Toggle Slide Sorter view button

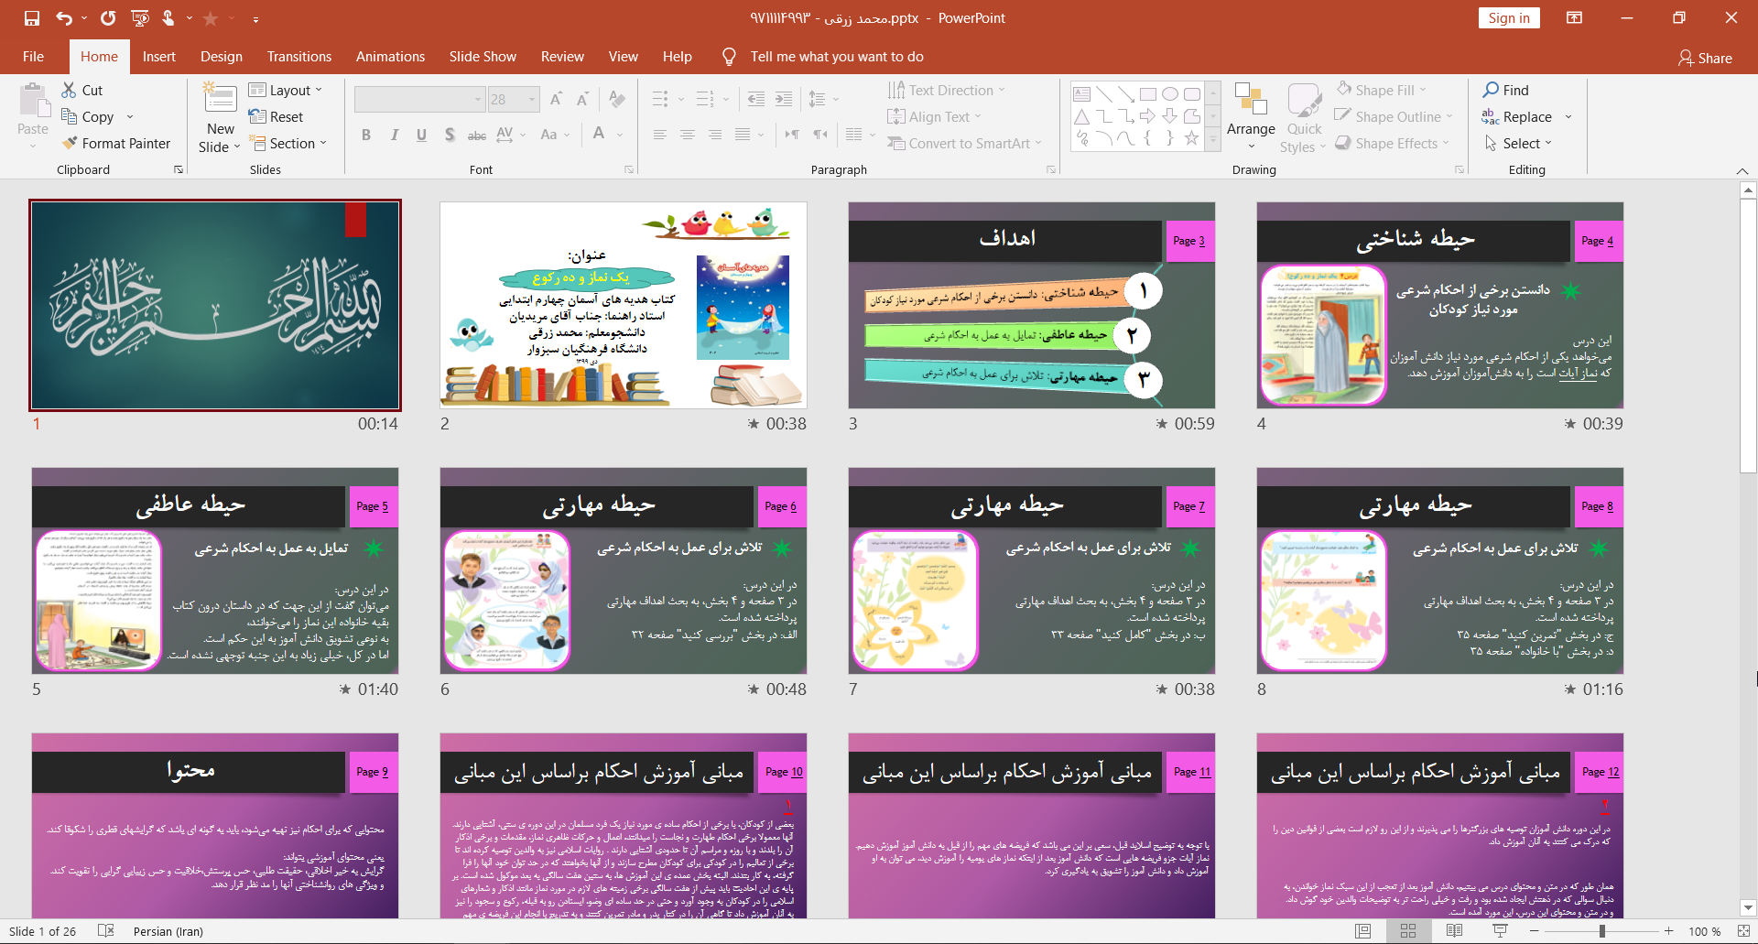[1408, 931]
